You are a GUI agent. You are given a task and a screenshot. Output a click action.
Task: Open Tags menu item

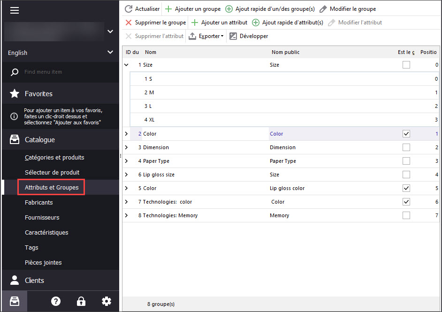31,247
